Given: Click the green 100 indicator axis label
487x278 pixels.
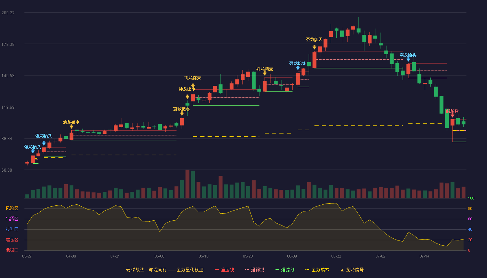Looking at the screenshot, I should click(x=471, y=198).
